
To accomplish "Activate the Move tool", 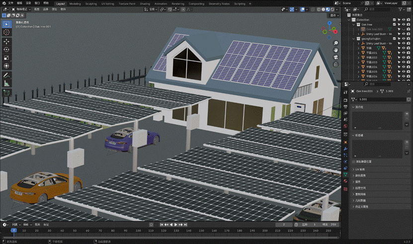I will pos(6,41).
